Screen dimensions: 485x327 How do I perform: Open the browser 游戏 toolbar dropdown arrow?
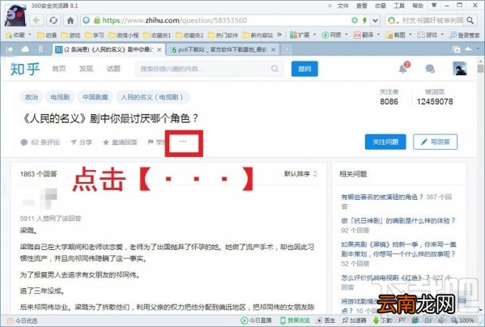pos(442,35)
